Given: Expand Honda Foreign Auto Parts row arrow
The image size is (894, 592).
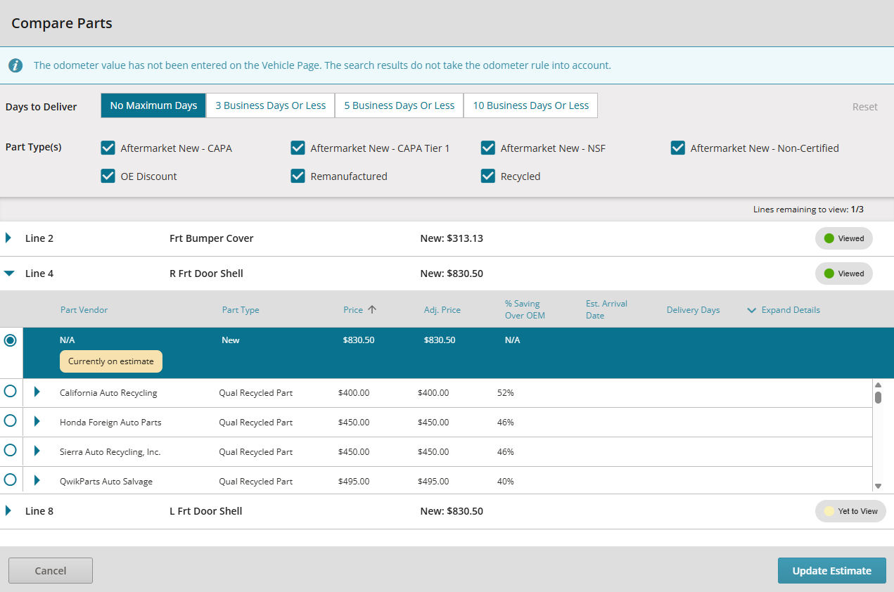Looking at the screenshot, I should tap(37, 422).
